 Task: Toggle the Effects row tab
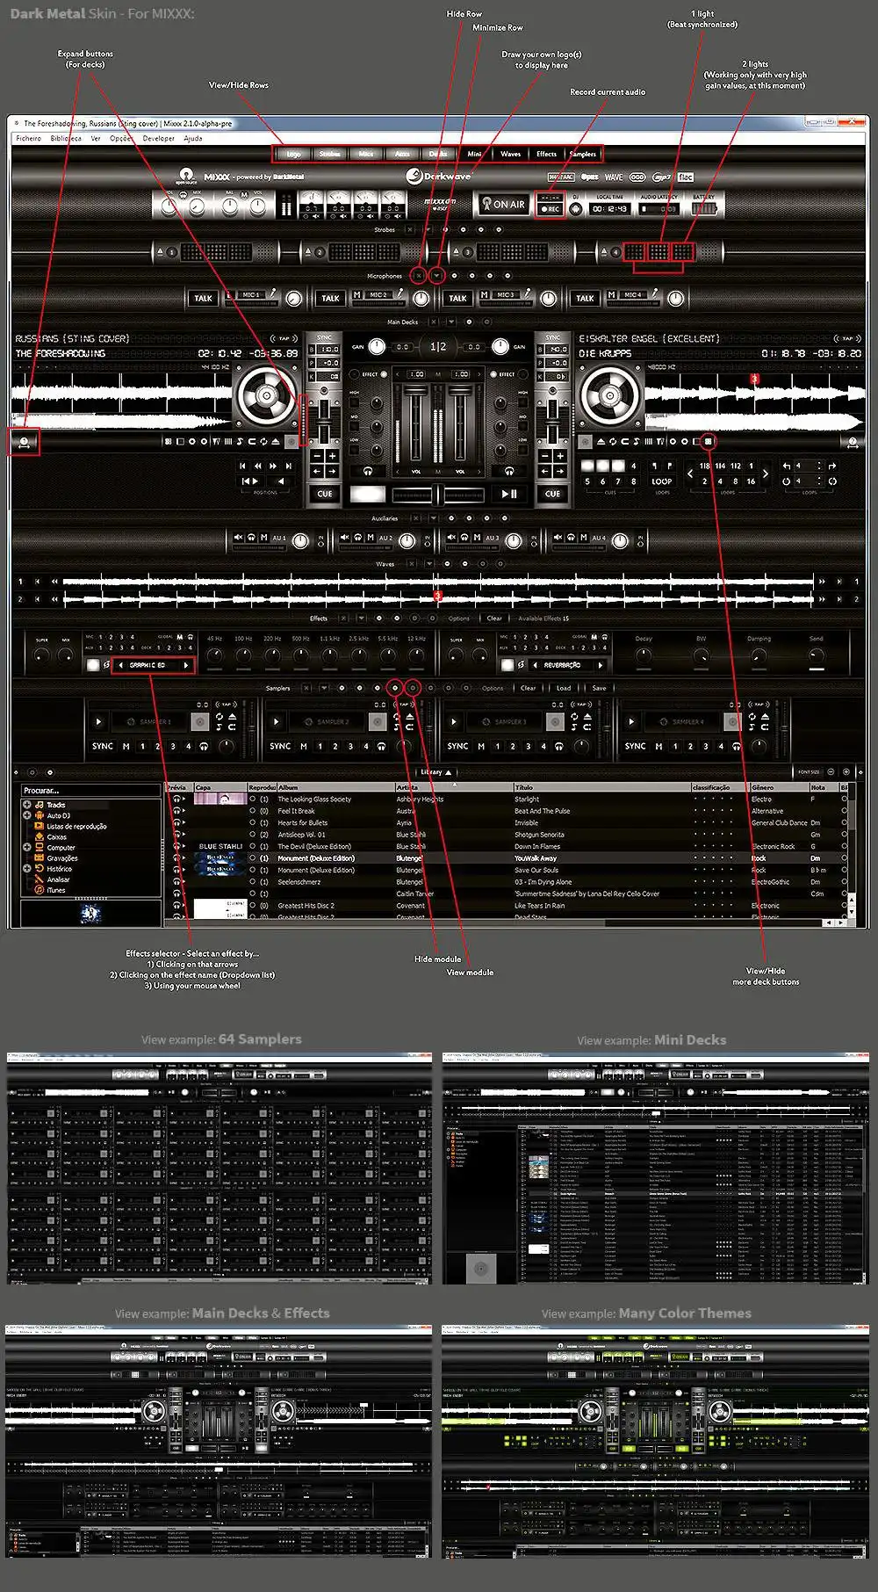(547, 154)
